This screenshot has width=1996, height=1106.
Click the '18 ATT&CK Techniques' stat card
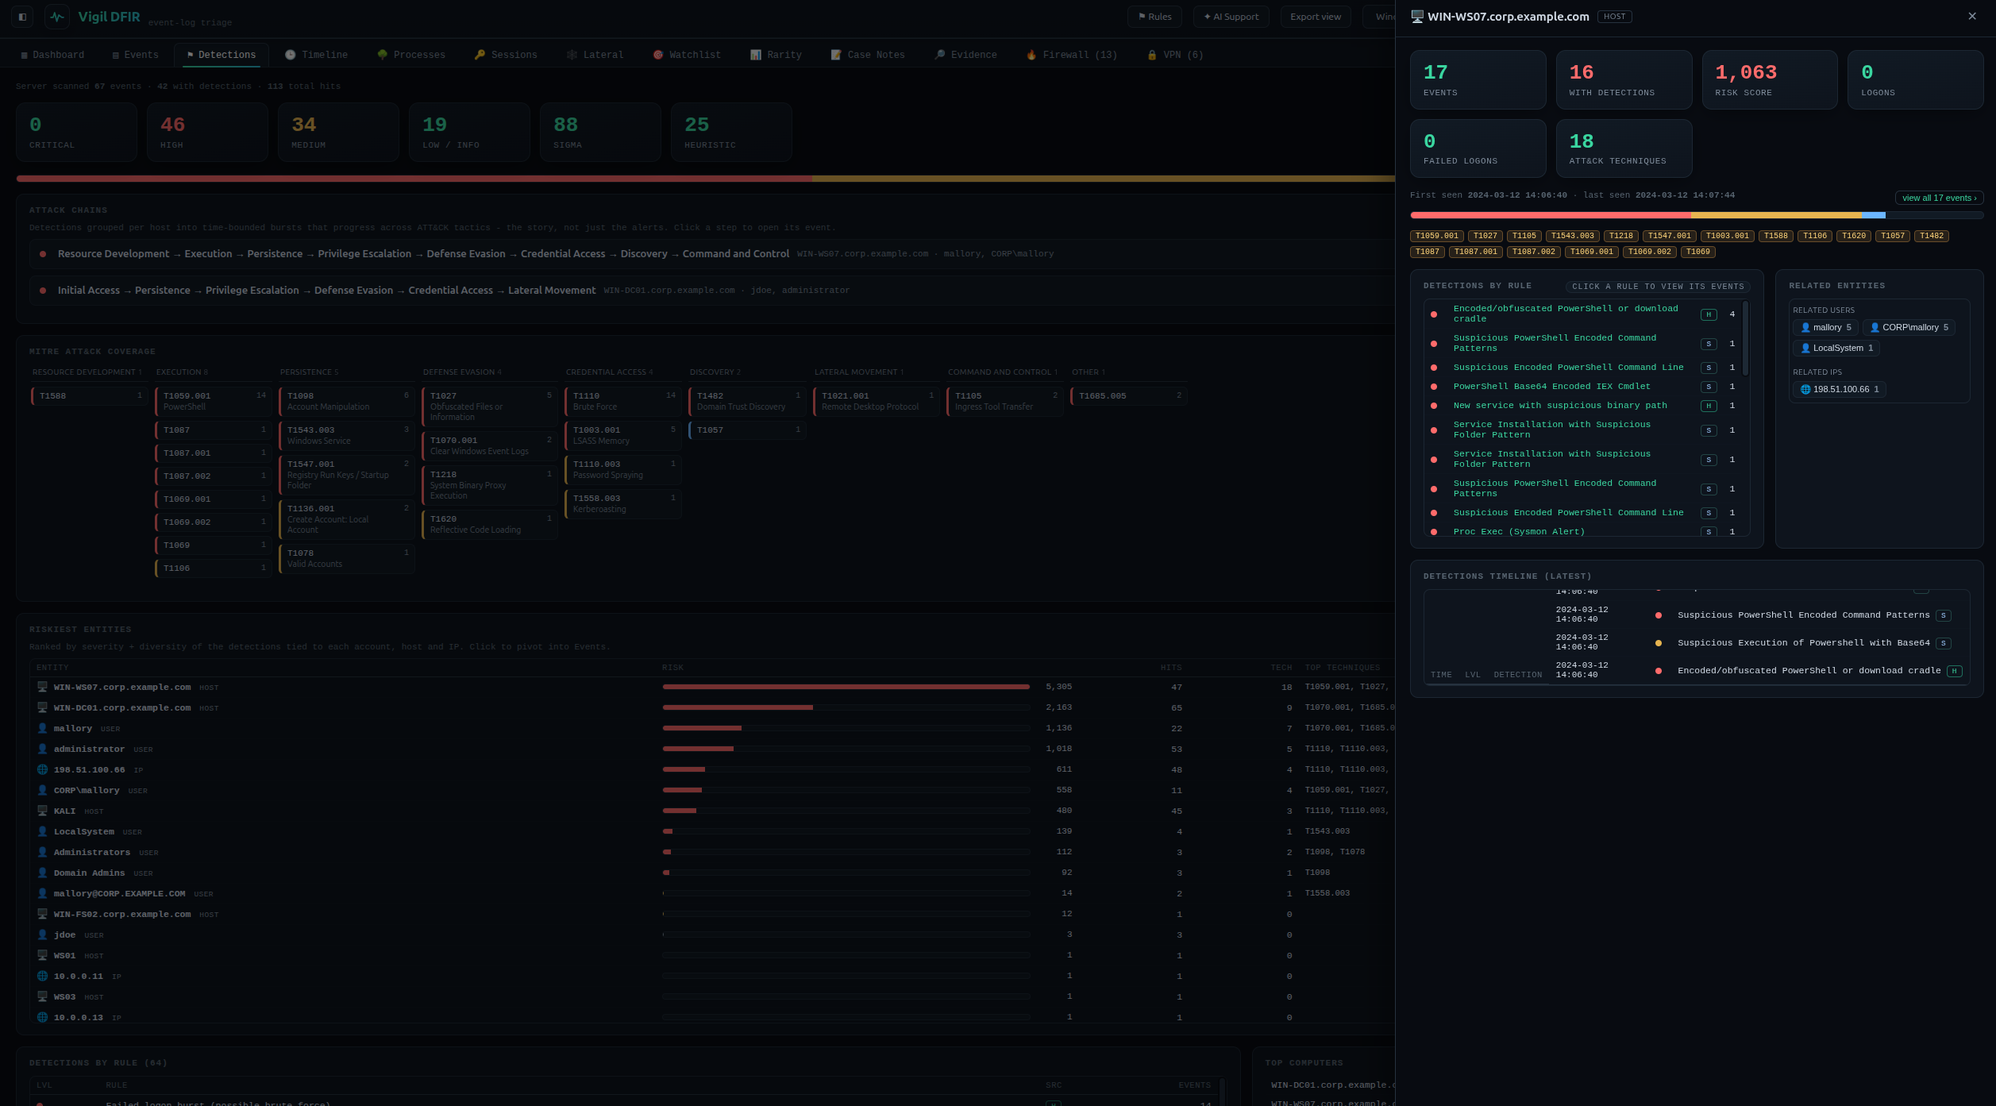[1624, 148]
